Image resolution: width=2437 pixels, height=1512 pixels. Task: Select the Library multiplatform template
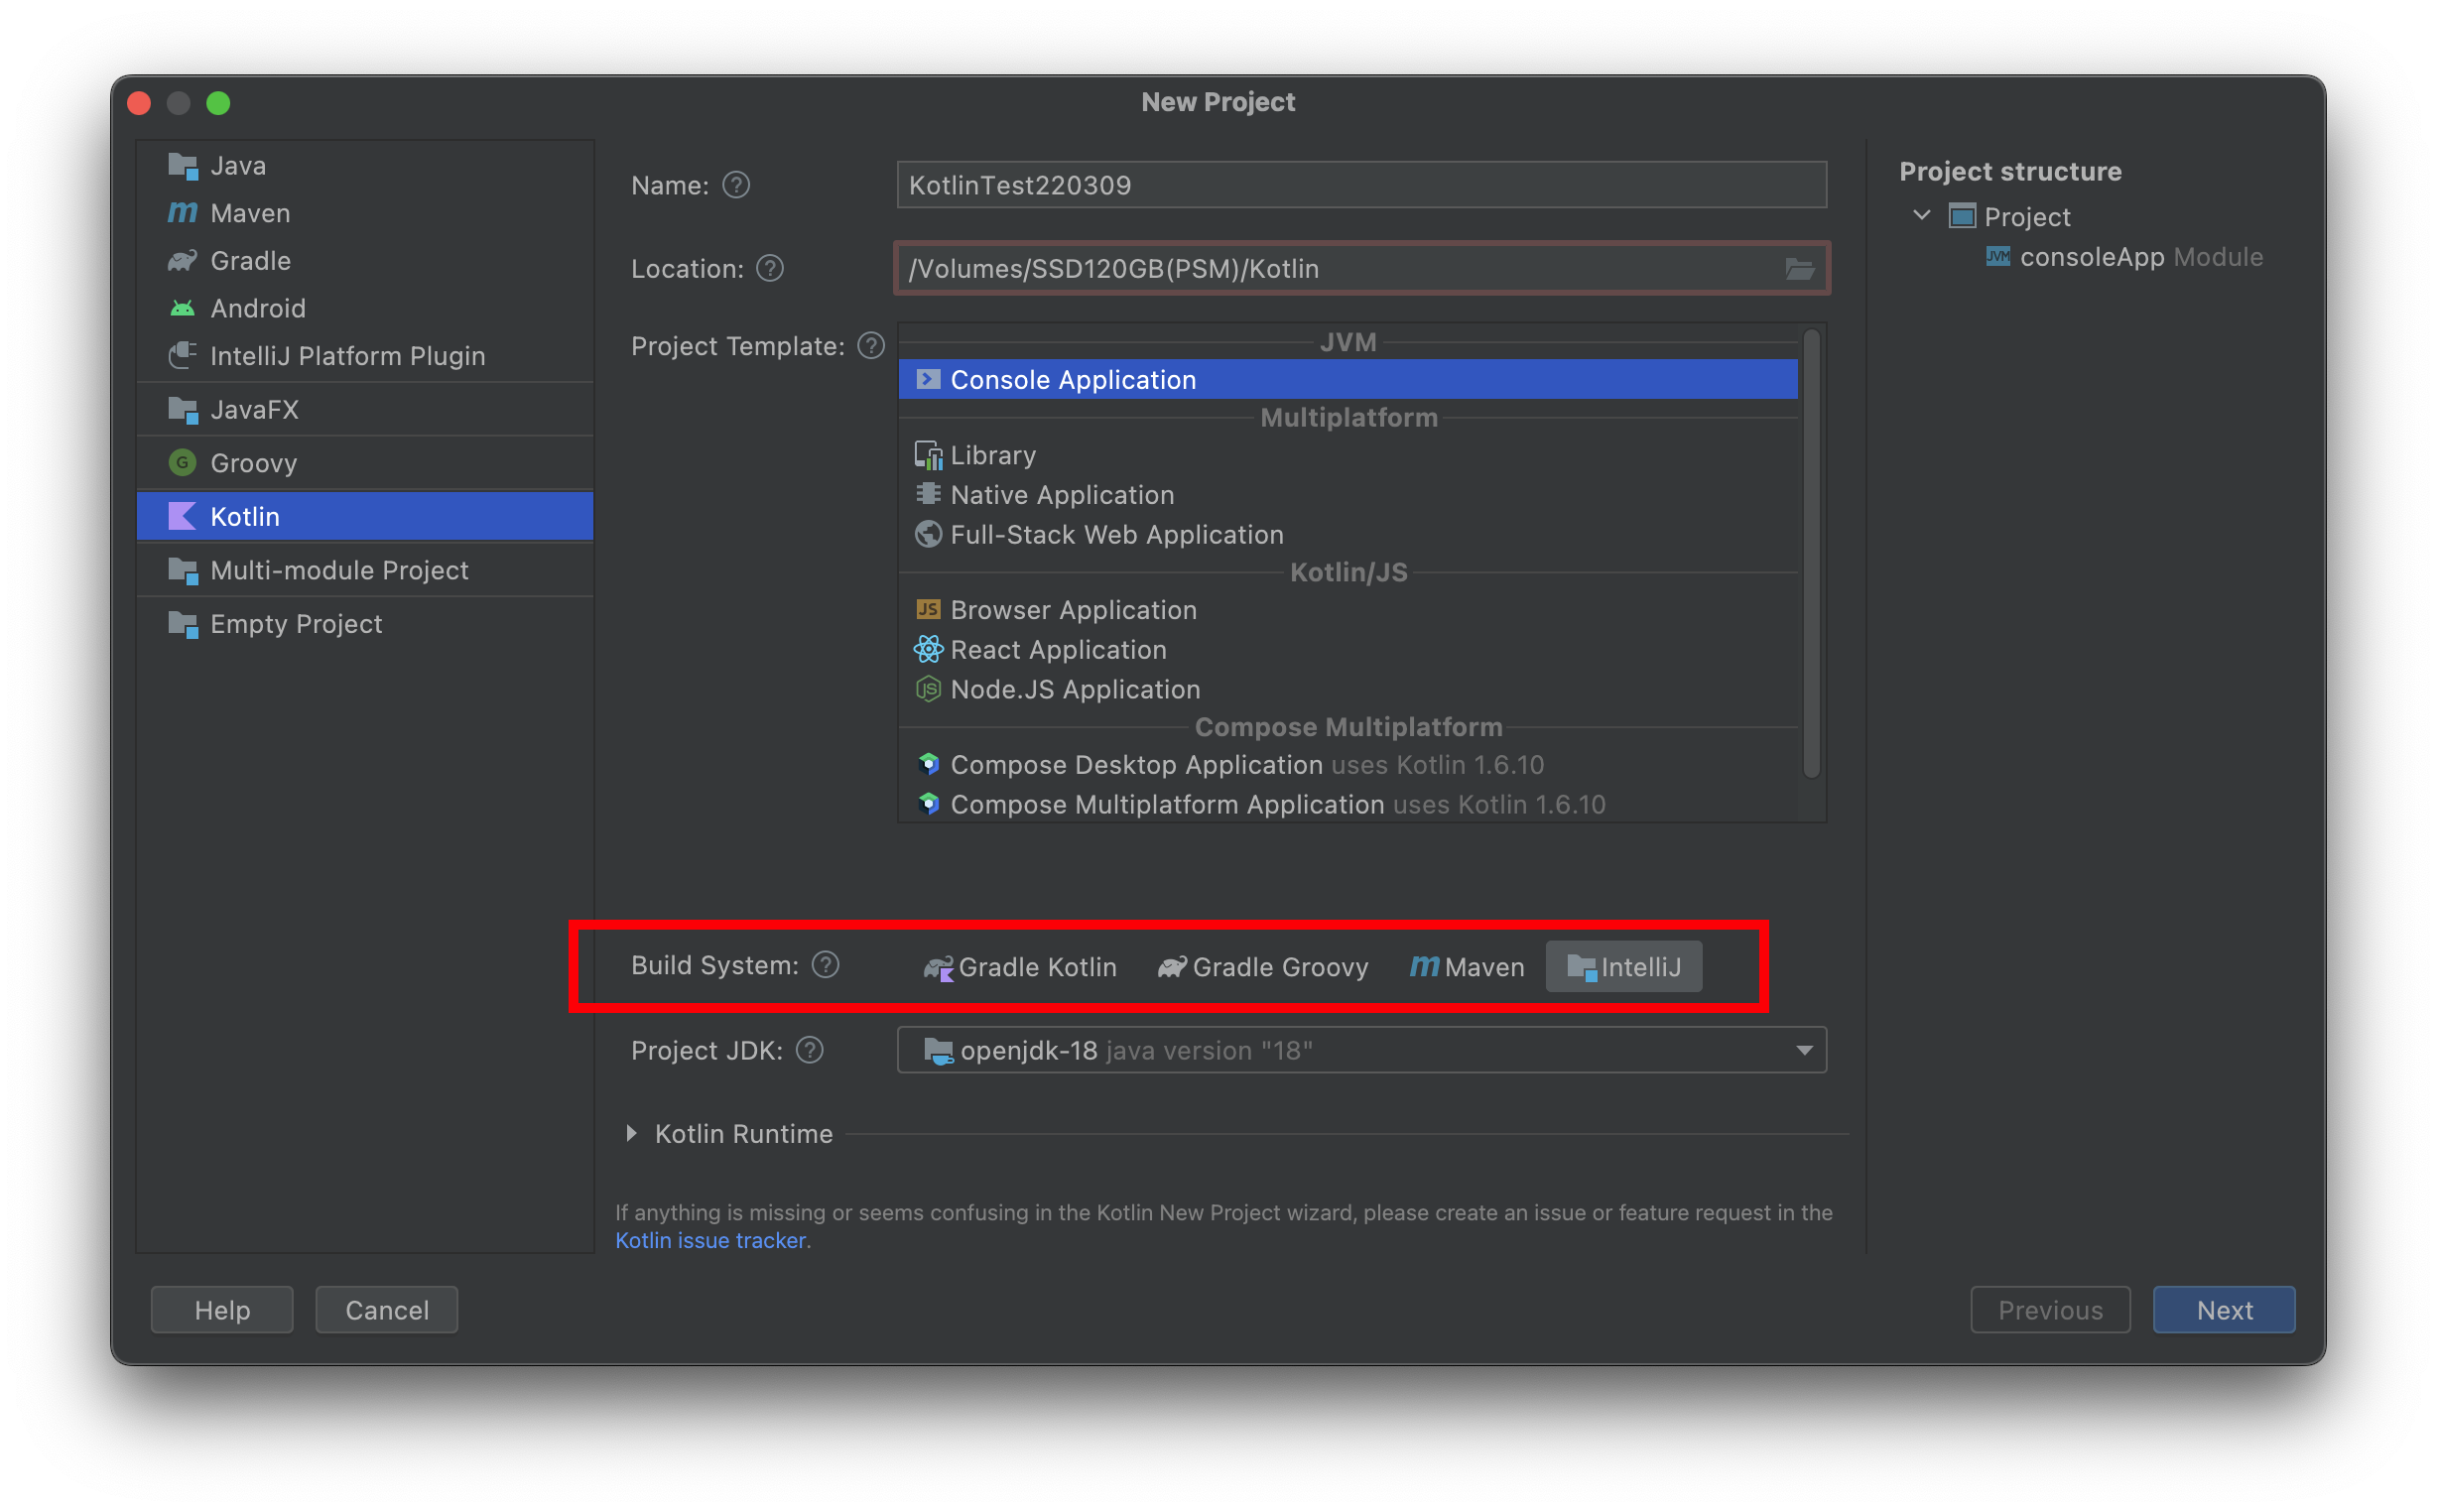pyautogui.click(x=1348, y=455)
